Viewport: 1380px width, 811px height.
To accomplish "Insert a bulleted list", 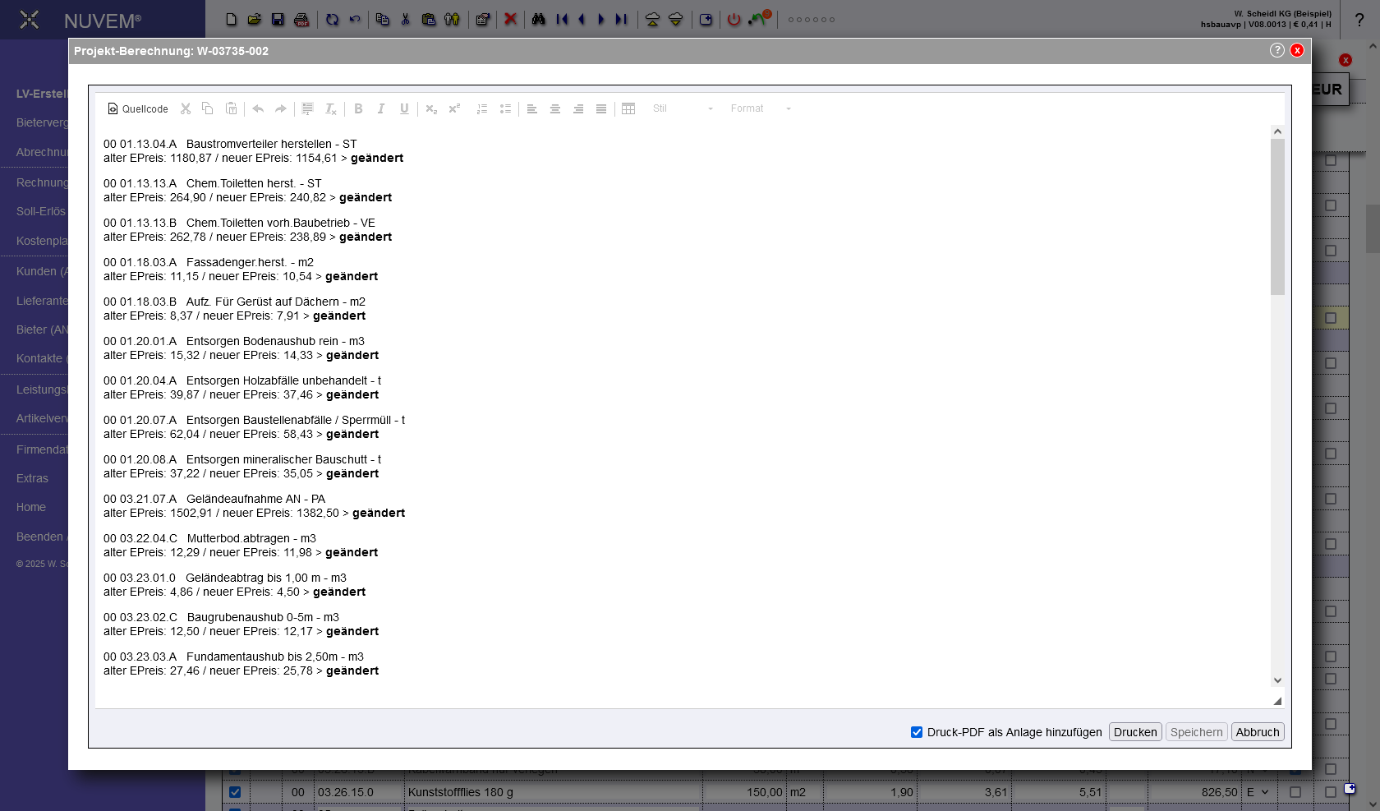I will (505, 108).
